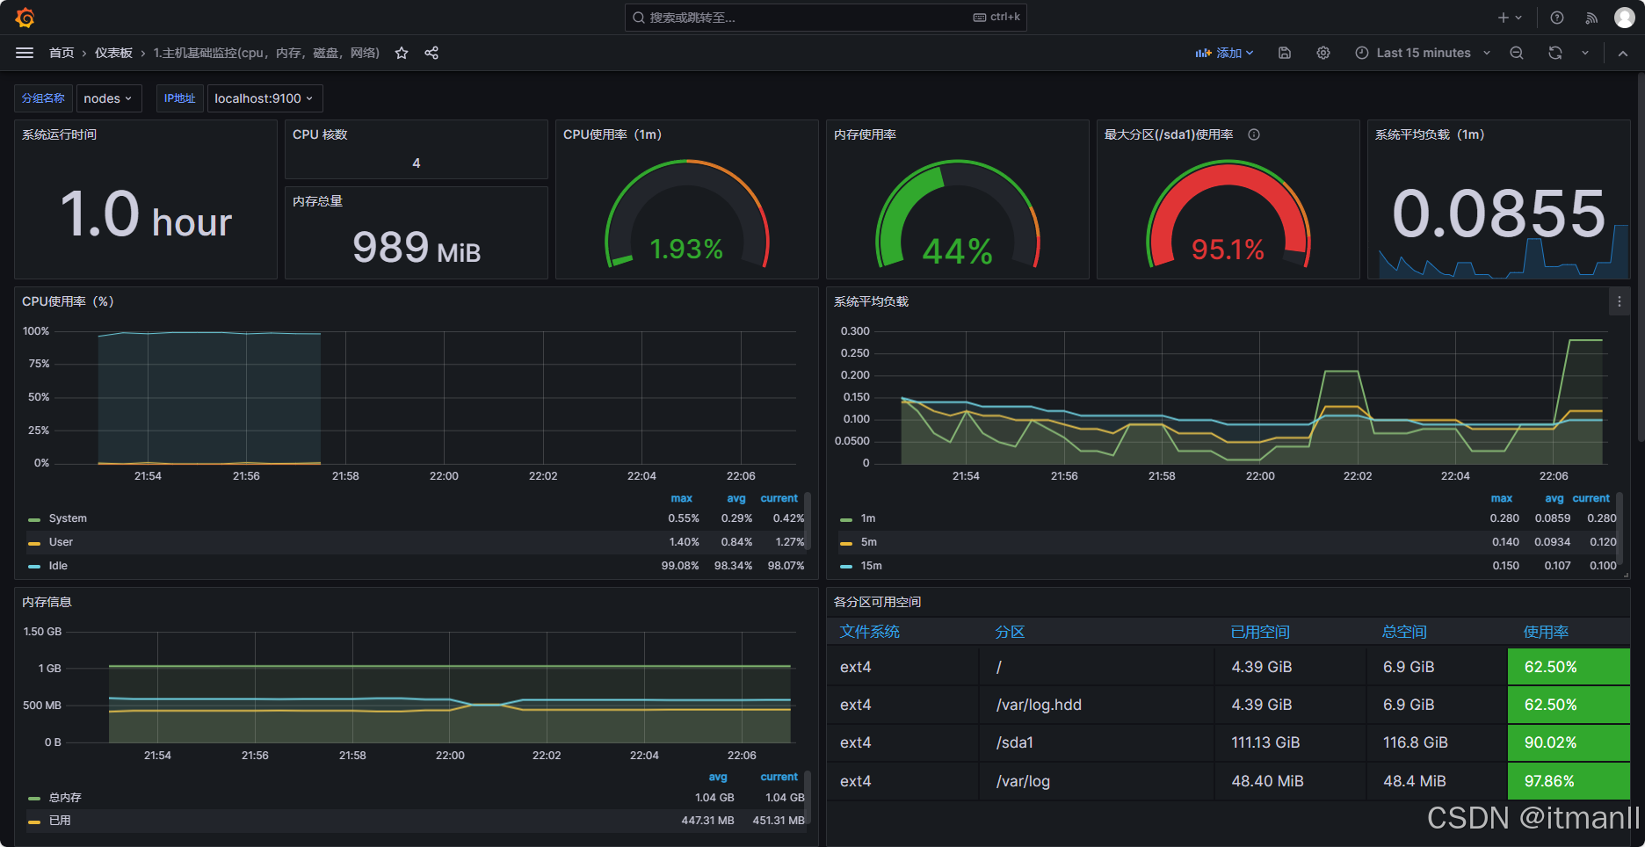Click the CPU使用率 (1m) gauge

[687, 214]
